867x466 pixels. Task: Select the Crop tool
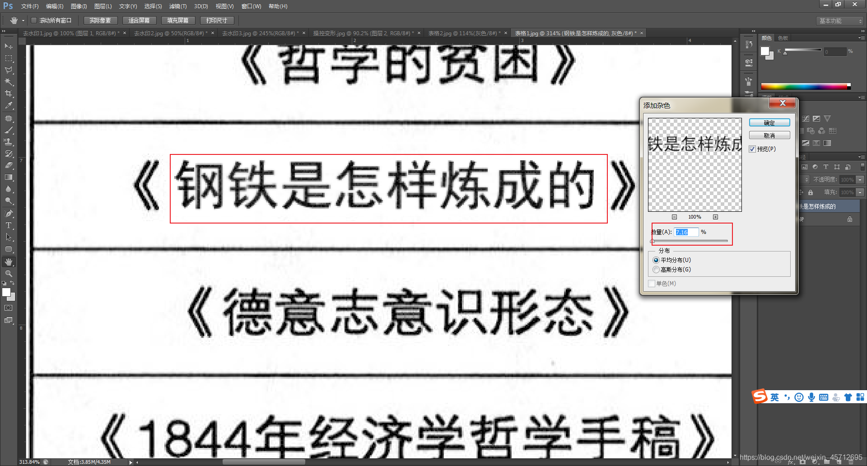coord(8,93)
